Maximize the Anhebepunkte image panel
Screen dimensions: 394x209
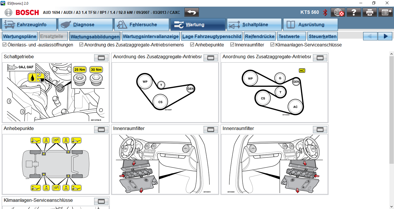tap(101, 129)
